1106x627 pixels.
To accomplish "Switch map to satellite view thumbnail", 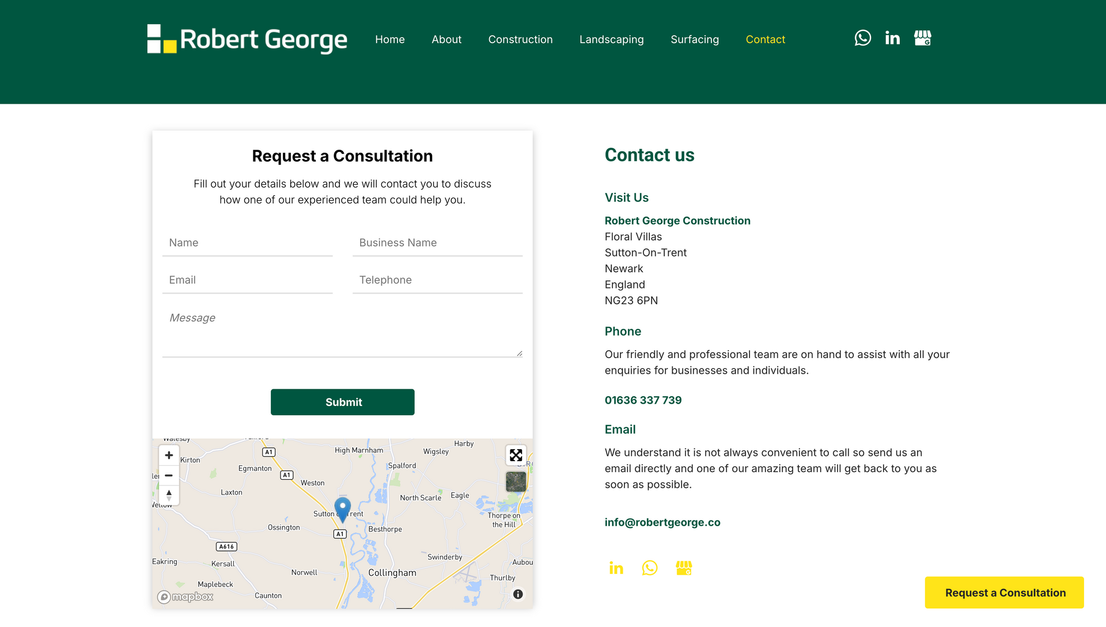I will click(x=516, y=481).
